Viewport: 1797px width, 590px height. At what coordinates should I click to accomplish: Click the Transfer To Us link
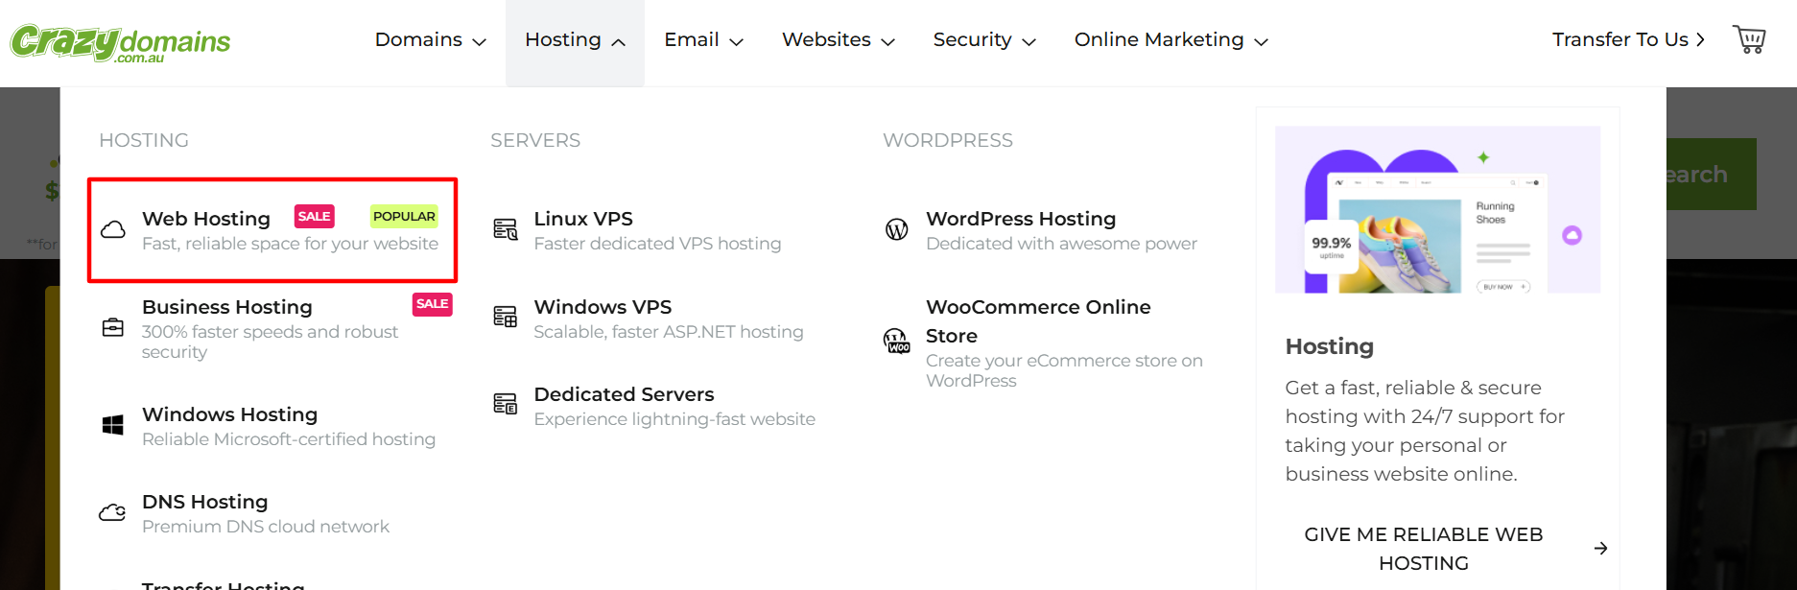point(1628,39)
